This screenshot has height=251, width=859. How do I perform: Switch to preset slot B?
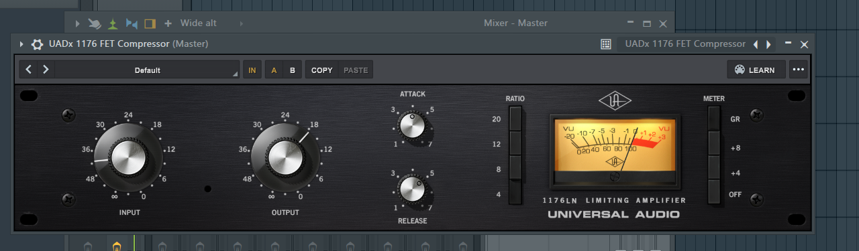pos(292,70)
